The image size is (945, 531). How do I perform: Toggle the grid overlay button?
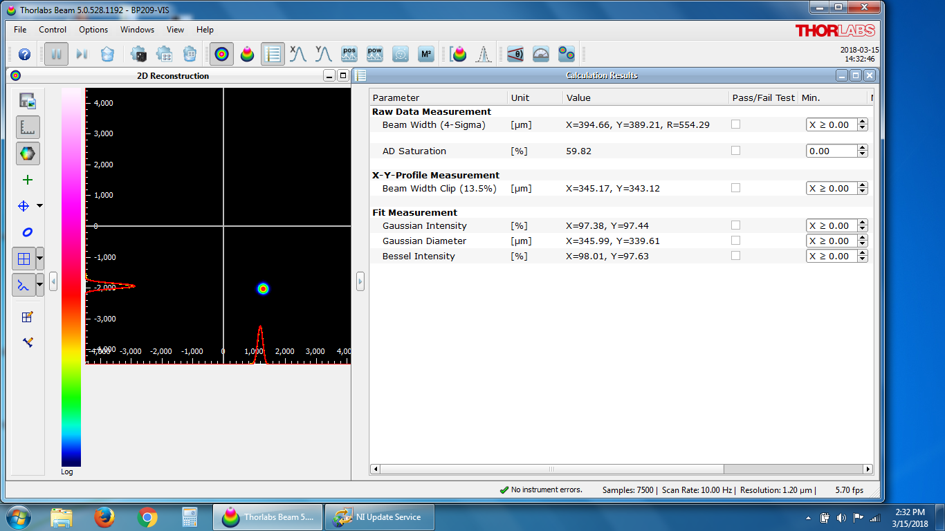tap(24, 259)
